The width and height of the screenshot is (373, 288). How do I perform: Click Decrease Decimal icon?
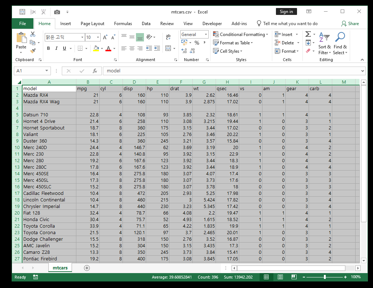tap(192, 51)
